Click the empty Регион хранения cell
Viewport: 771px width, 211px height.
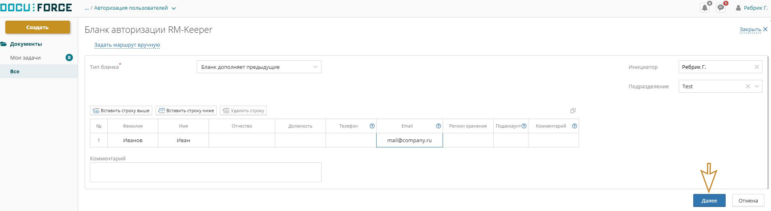[x=468, y=140]
